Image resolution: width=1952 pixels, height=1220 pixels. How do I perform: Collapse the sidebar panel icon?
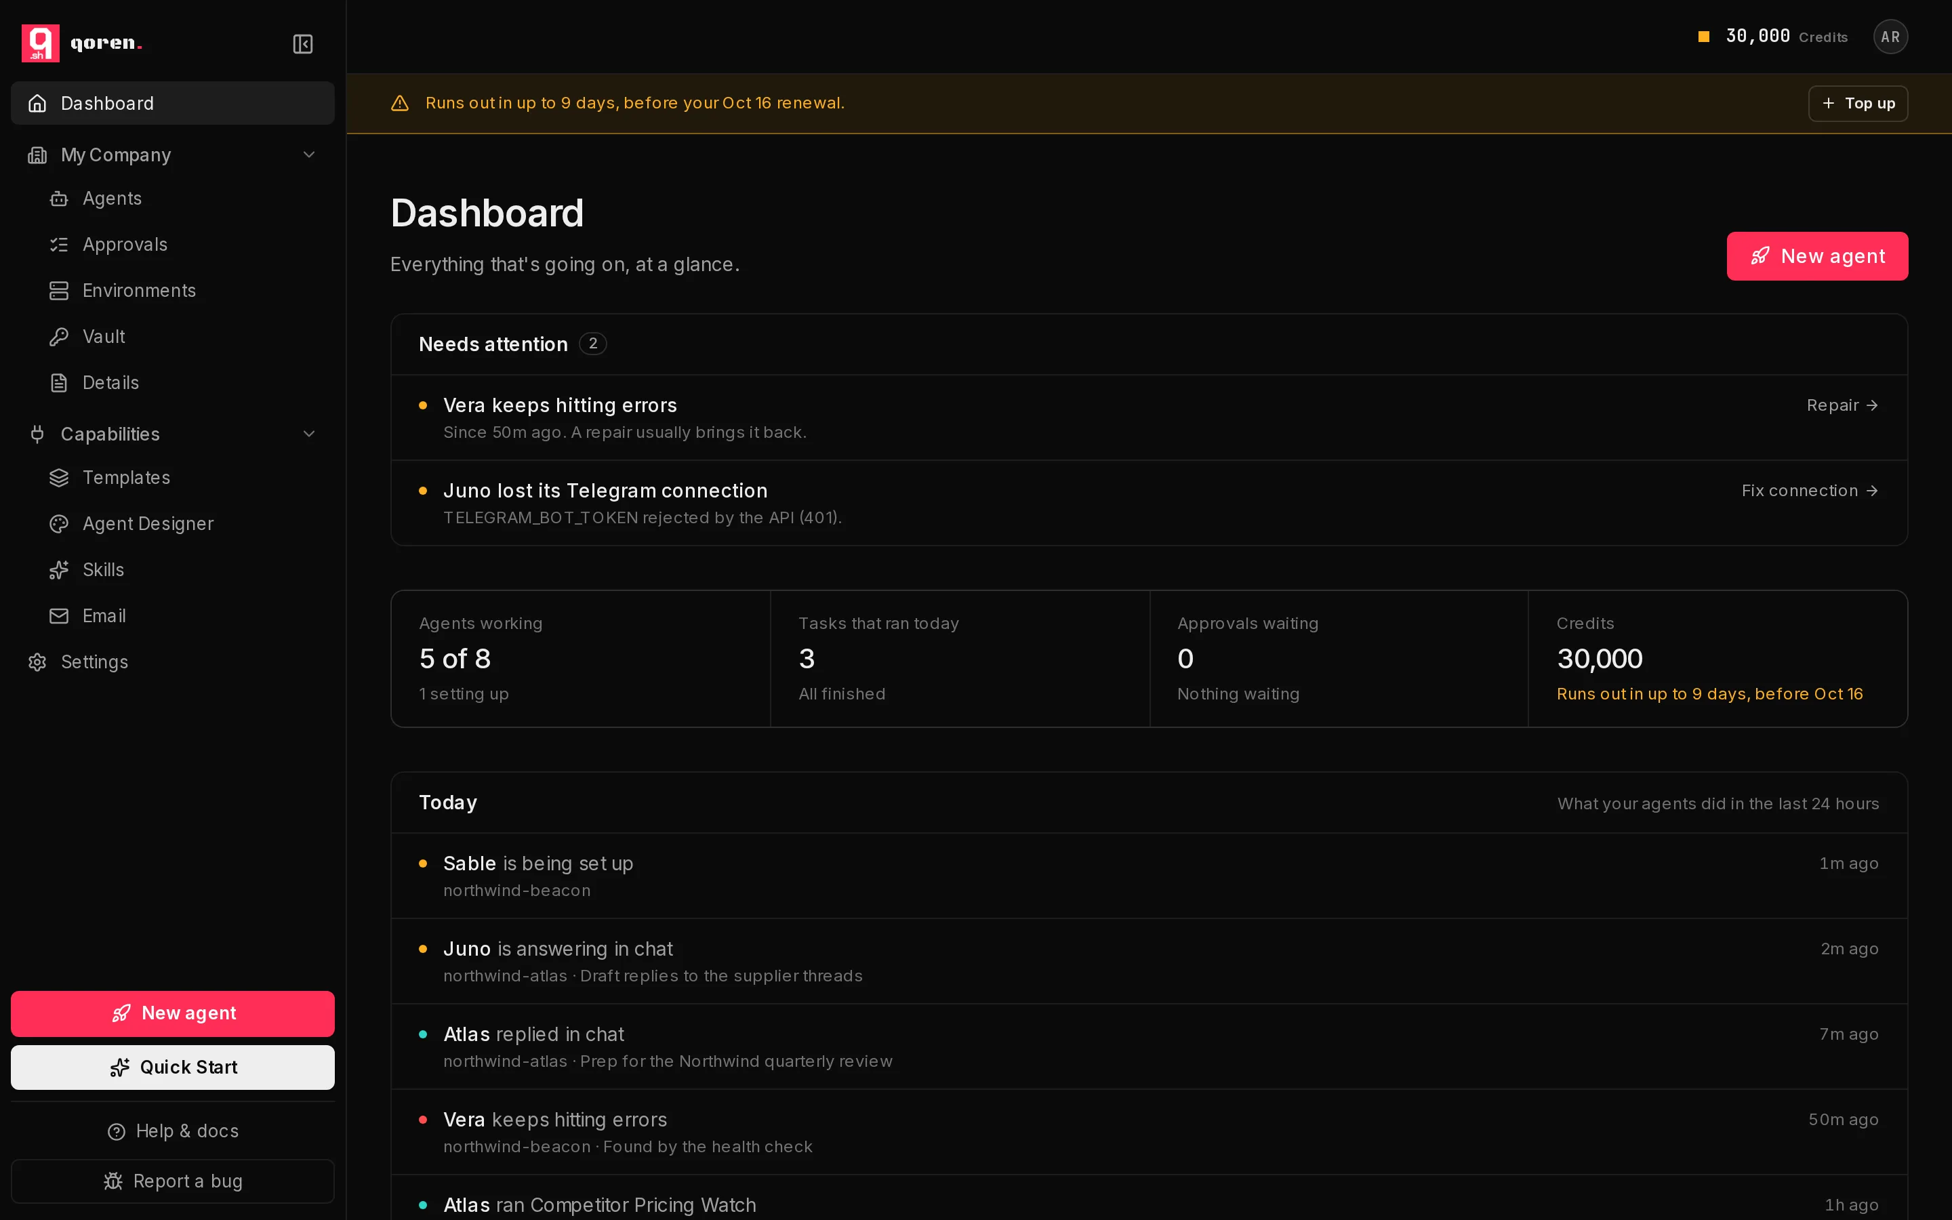pos(302,43)
